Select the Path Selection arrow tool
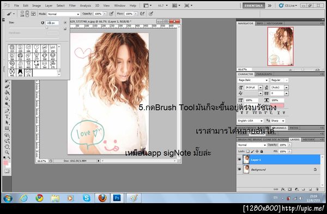Screen dimensions: 327x214 [7, 122]
